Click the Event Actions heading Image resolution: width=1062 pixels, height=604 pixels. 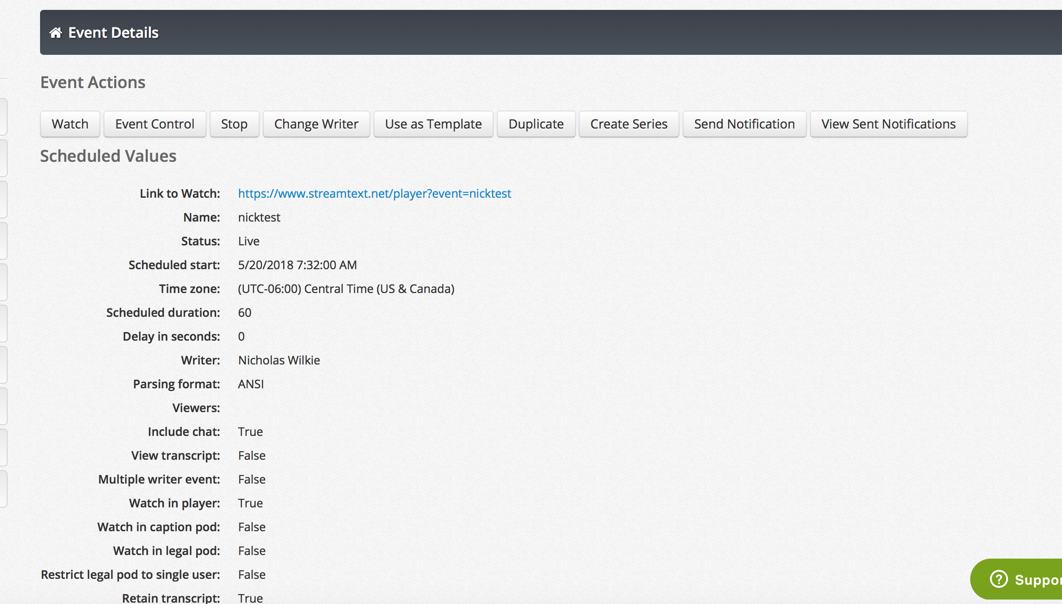click(x=93, y=82)
